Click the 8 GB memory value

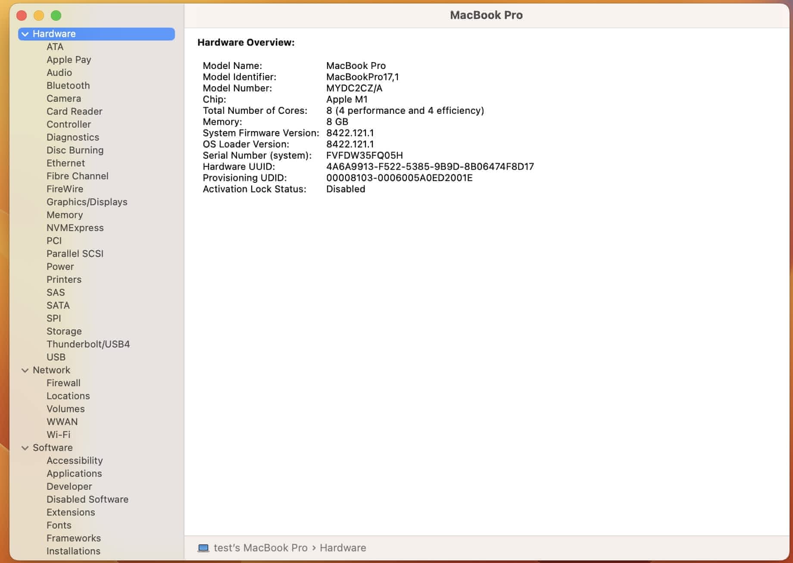[x=337, y=122]
